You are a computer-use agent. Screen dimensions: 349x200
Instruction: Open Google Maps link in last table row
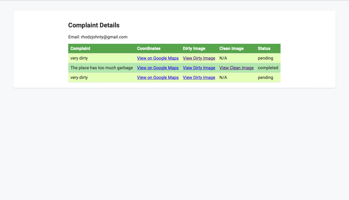[158, 77]
